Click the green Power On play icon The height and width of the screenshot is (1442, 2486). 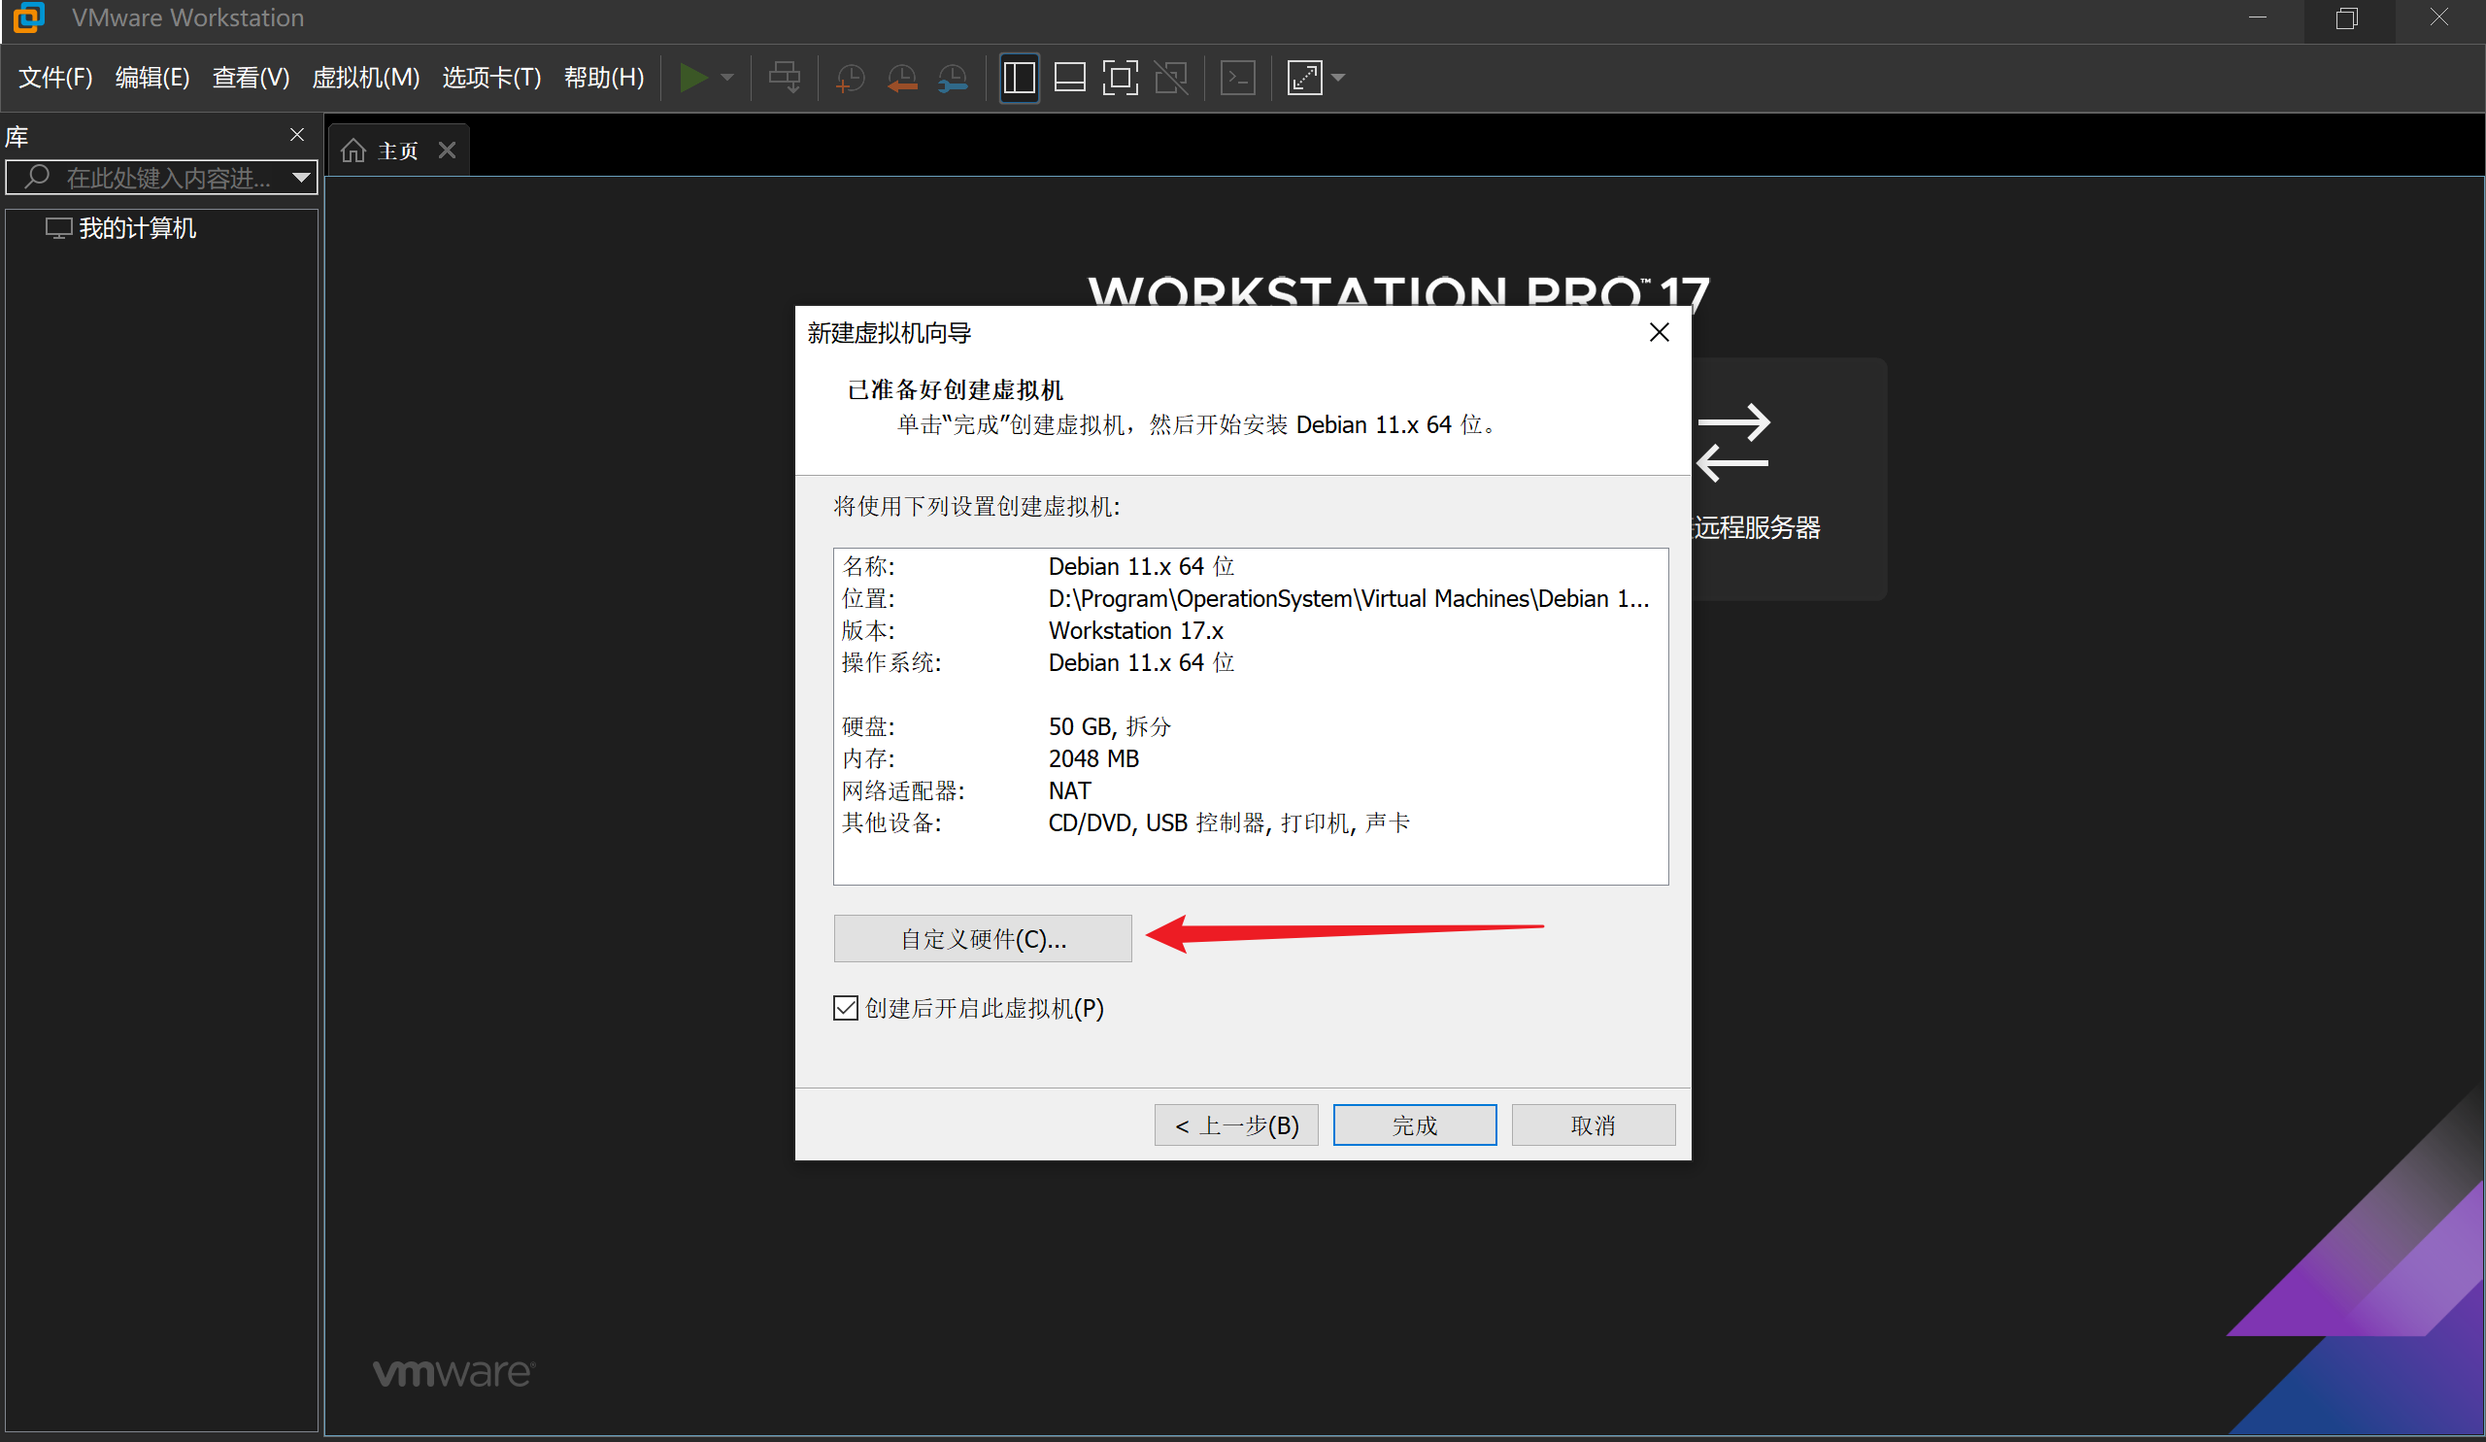(693, 77)
